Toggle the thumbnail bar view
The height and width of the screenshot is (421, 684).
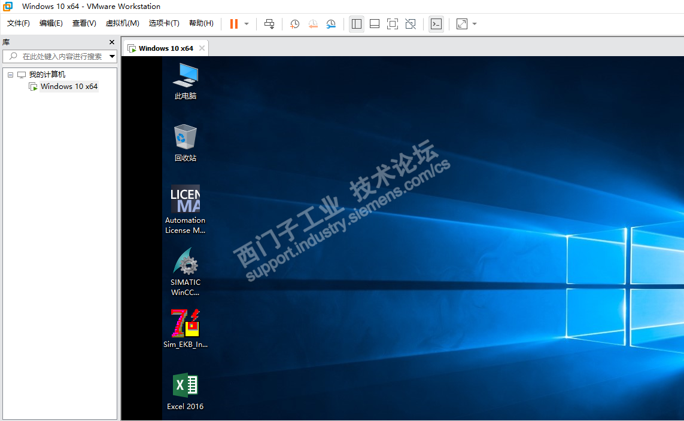[374, 24]
